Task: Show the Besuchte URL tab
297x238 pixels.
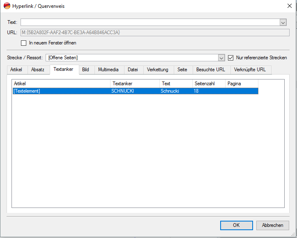Action: [211, 70]
